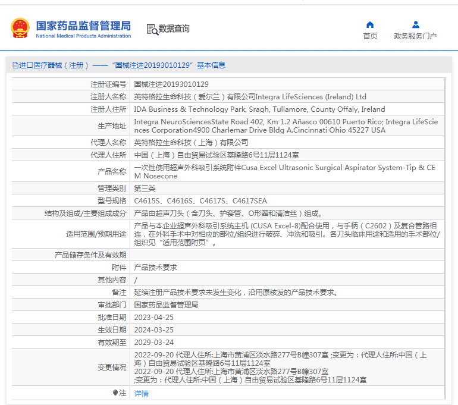
Task: Click the 附件 label
Action: (119, 268)
